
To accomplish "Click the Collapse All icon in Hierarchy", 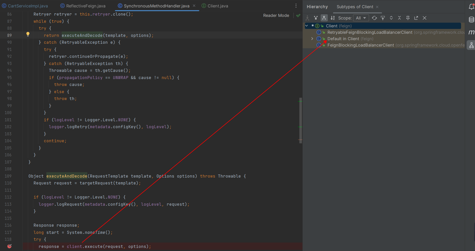I will click(x=399, y=18).
